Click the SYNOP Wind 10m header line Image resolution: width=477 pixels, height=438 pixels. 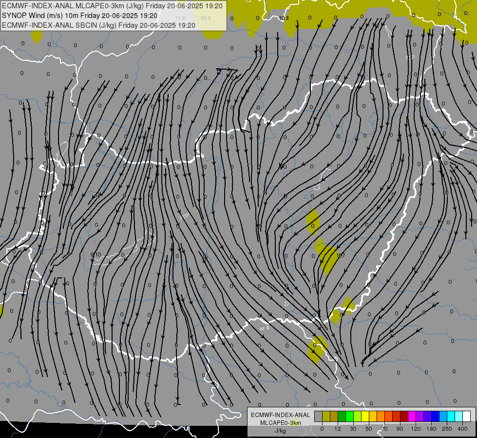[x=80, y=16]
